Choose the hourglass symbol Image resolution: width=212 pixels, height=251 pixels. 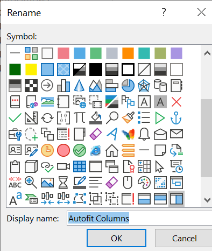pyautogui.click(x=63, y=183)
